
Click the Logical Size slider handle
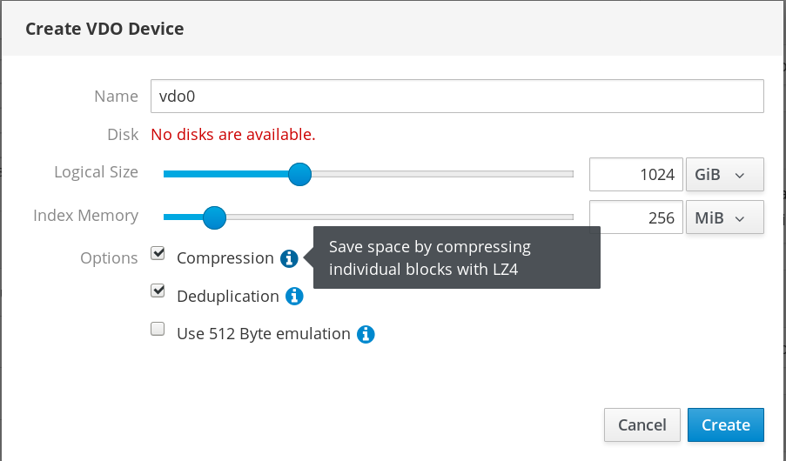[299, 174]
